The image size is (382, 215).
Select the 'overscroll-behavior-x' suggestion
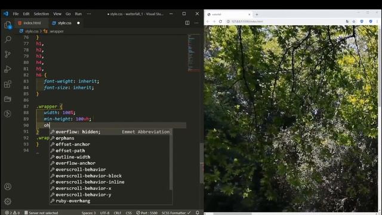110,188
